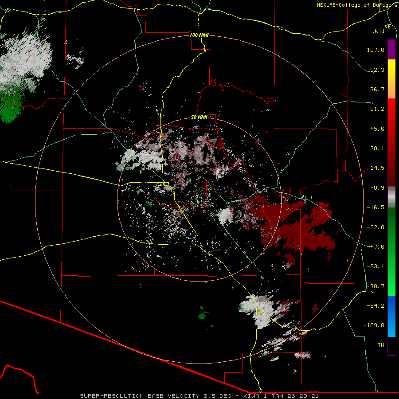Click the 30.1 velocity scale value
This screenshot has height=399, width=399.
377,149
